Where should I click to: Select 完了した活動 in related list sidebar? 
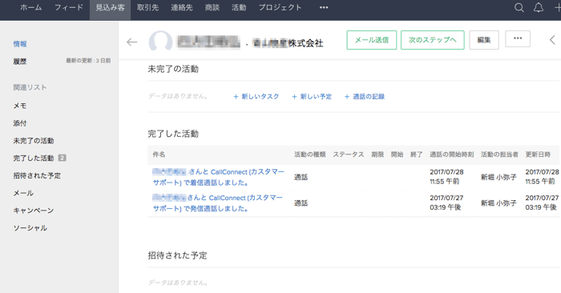pyautogui.click(x=34, y=158)
